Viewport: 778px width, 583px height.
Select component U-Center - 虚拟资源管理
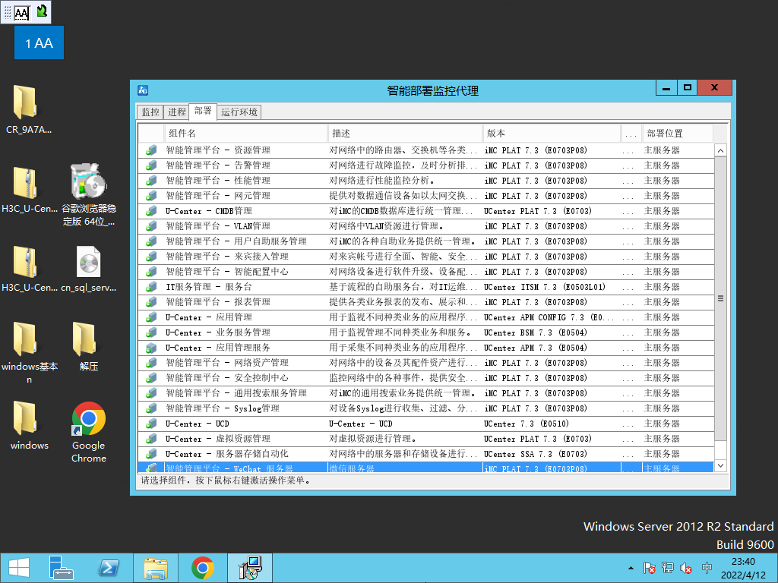[x=218, y=439]
